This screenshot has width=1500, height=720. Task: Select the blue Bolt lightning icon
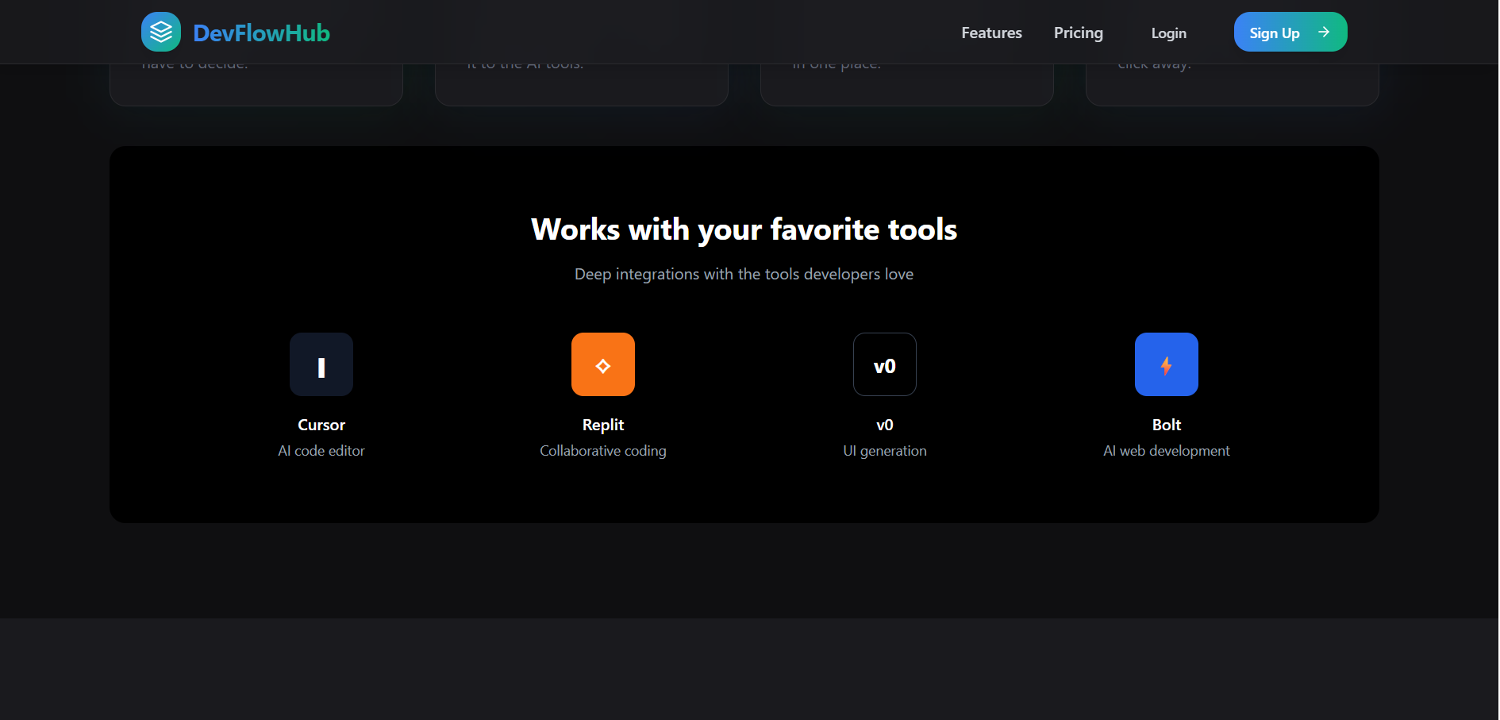(x=1167, y=364)
